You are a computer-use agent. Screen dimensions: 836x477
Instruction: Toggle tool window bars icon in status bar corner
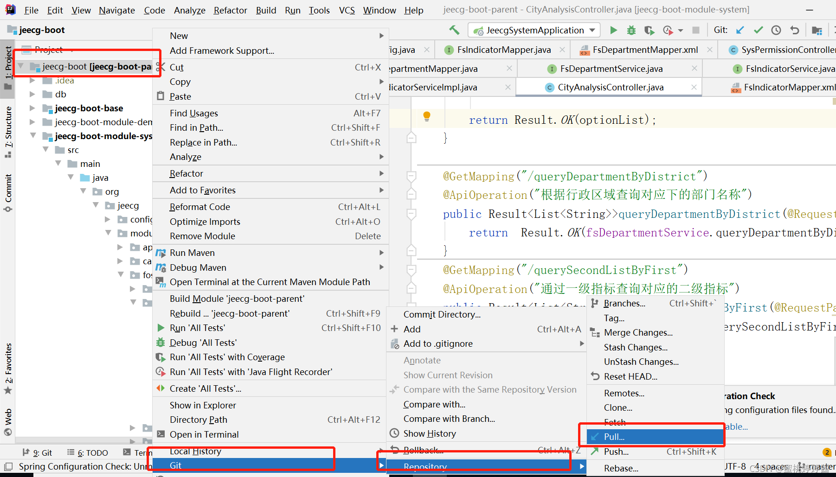coord(8,466)
